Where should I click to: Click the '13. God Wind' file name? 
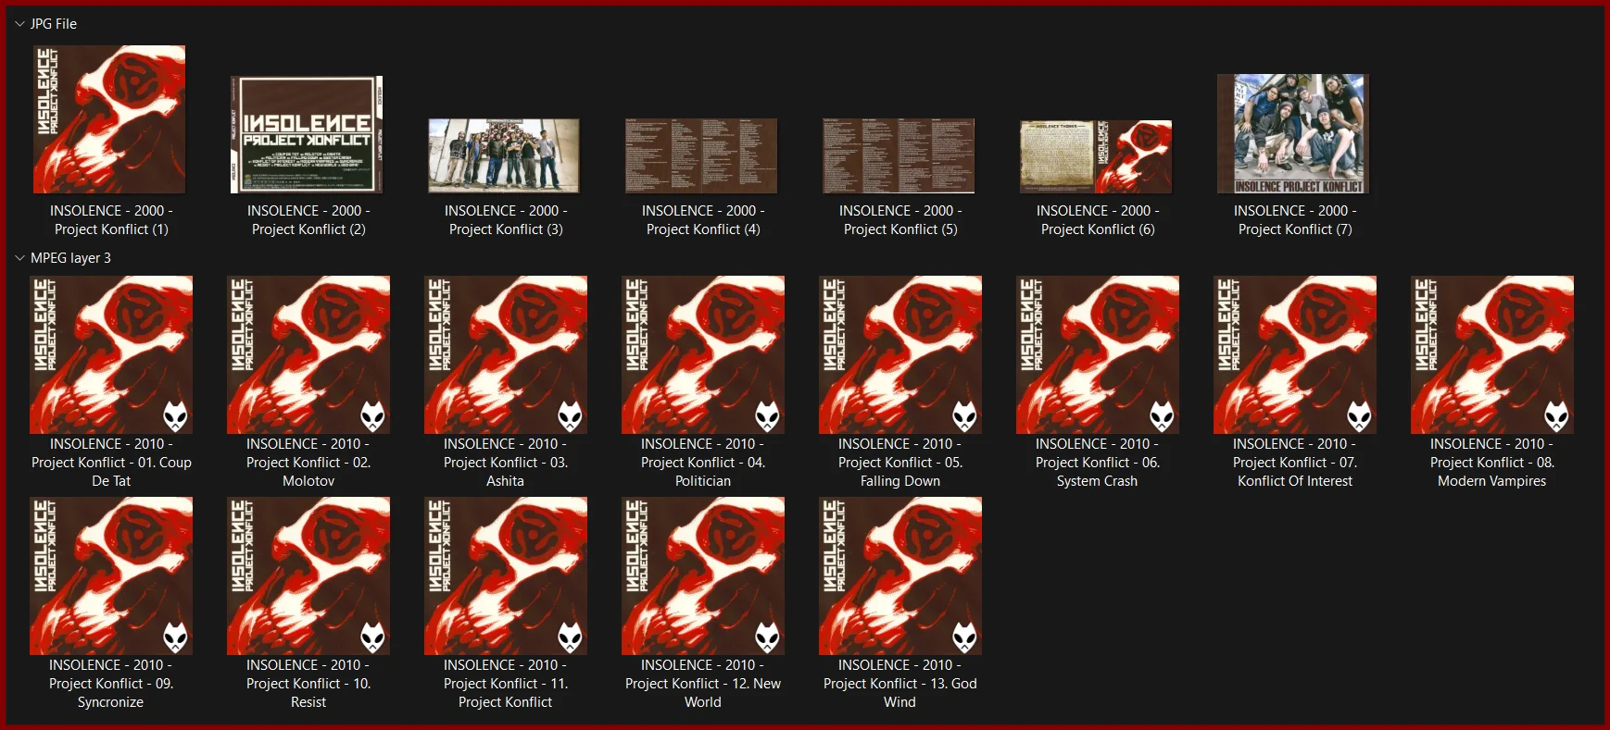pyautogui.click(x=900, y=684)
